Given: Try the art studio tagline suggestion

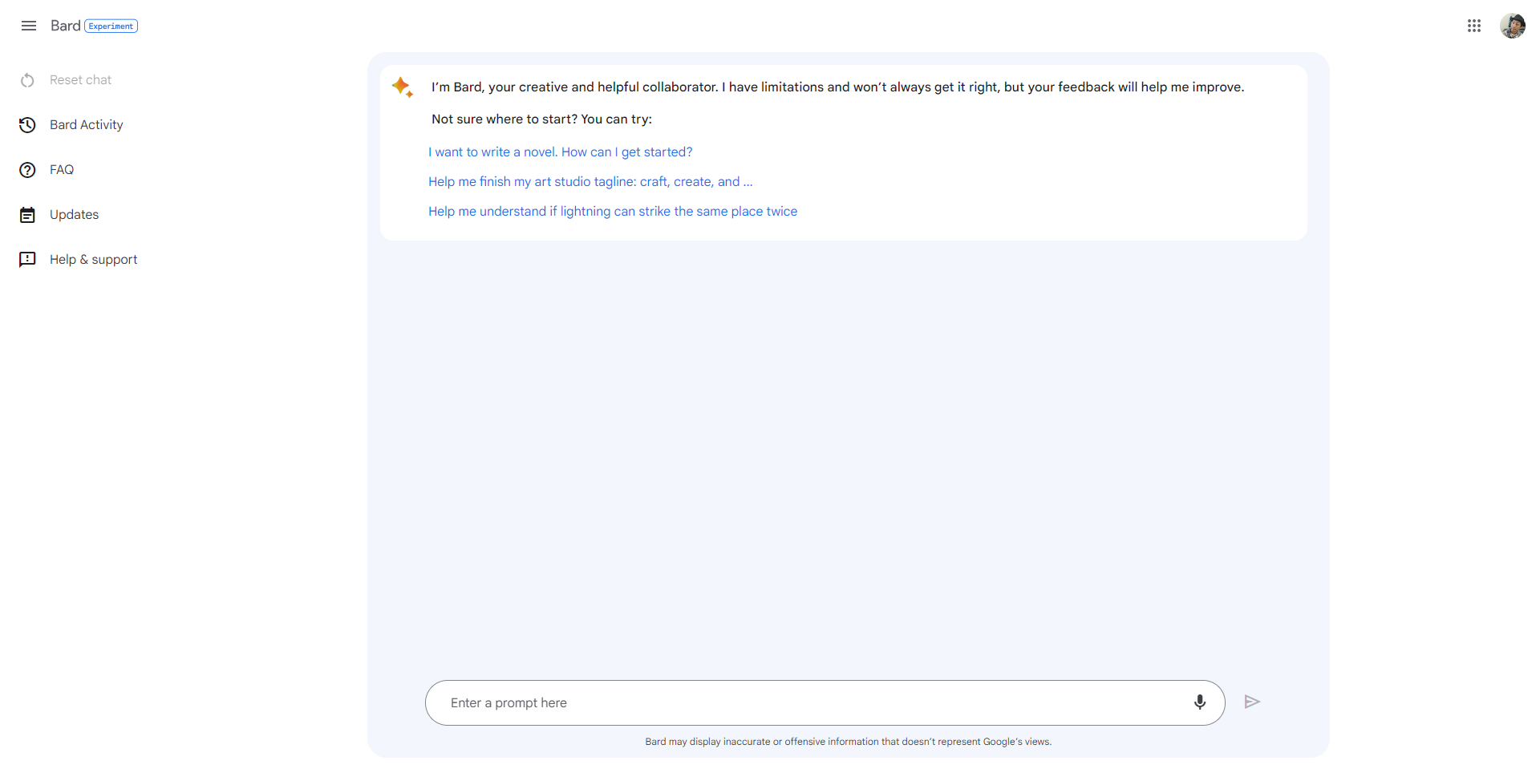Looking at the screenshot, I should click(x=590, y=182).
